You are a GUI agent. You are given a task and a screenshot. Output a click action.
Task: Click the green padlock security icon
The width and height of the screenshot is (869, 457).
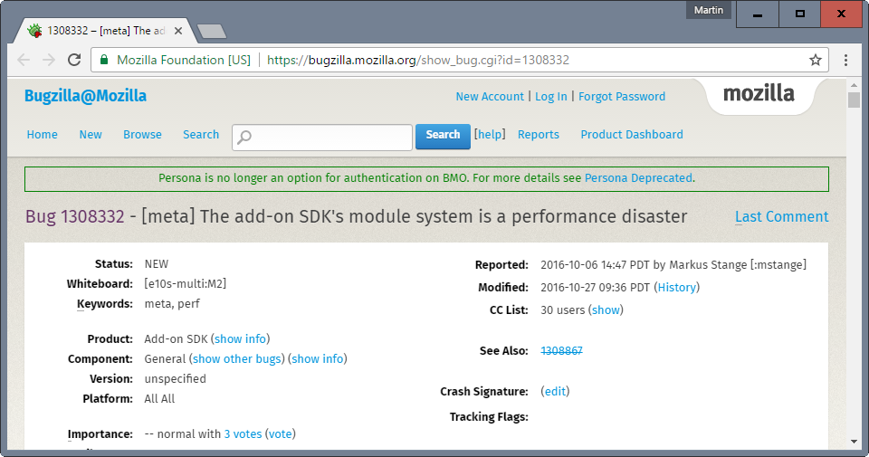tap(103, 60)
